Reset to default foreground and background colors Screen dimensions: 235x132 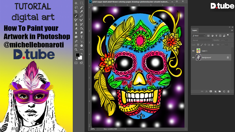click(x=76, y=59)
